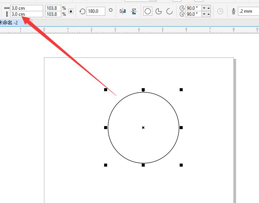
Task: Click the vertical mirror icon
Action: coord(133,11)
